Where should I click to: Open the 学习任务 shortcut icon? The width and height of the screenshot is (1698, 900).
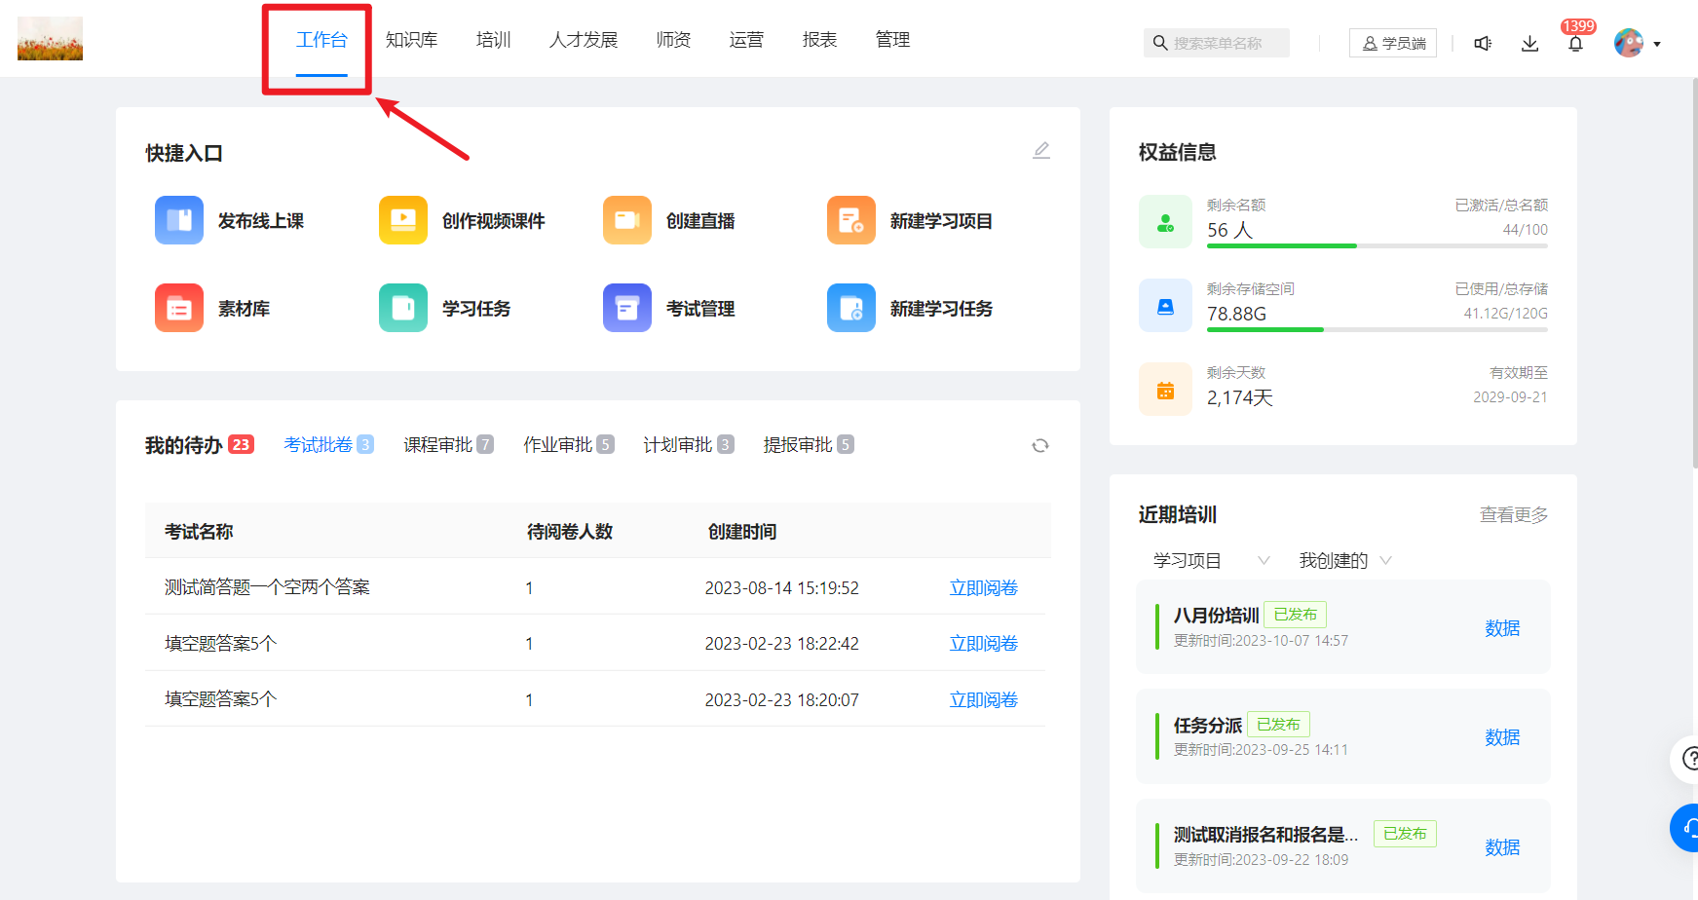pyautogui.click(x=403, y=308)
